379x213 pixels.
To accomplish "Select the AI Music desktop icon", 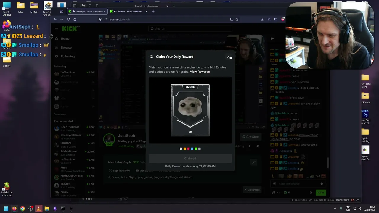I will coord(34,8).
